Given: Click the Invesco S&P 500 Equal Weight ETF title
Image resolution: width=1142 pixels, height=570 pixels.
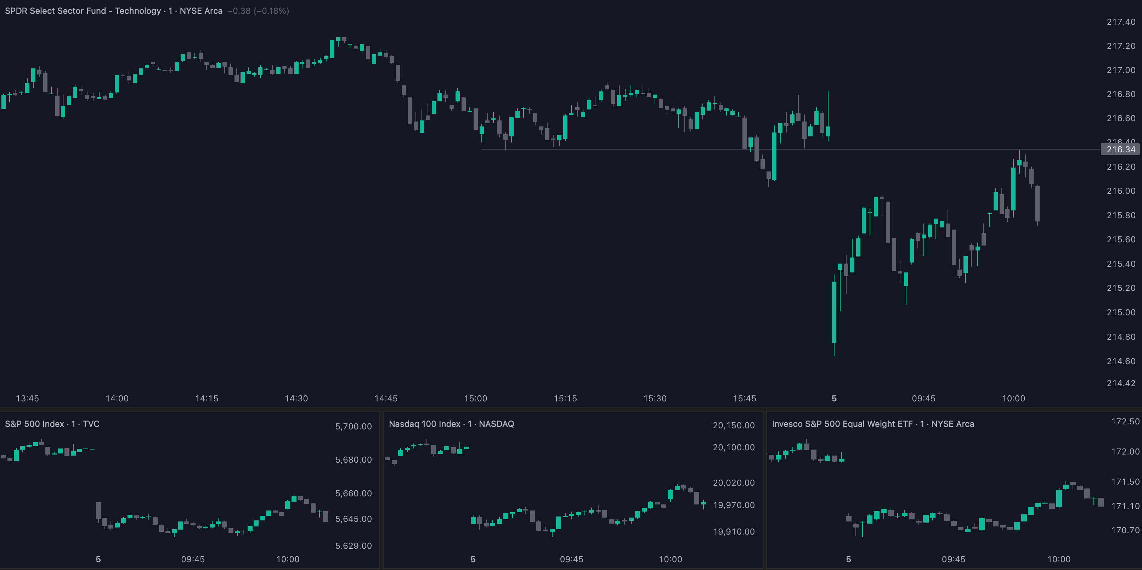Looking at the screenshot, I should click(x=872, y=424).
